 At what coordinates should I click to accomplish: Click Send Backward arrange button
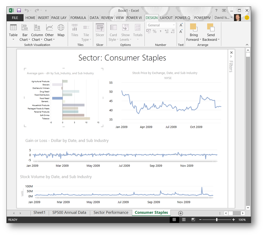point(211,32)
